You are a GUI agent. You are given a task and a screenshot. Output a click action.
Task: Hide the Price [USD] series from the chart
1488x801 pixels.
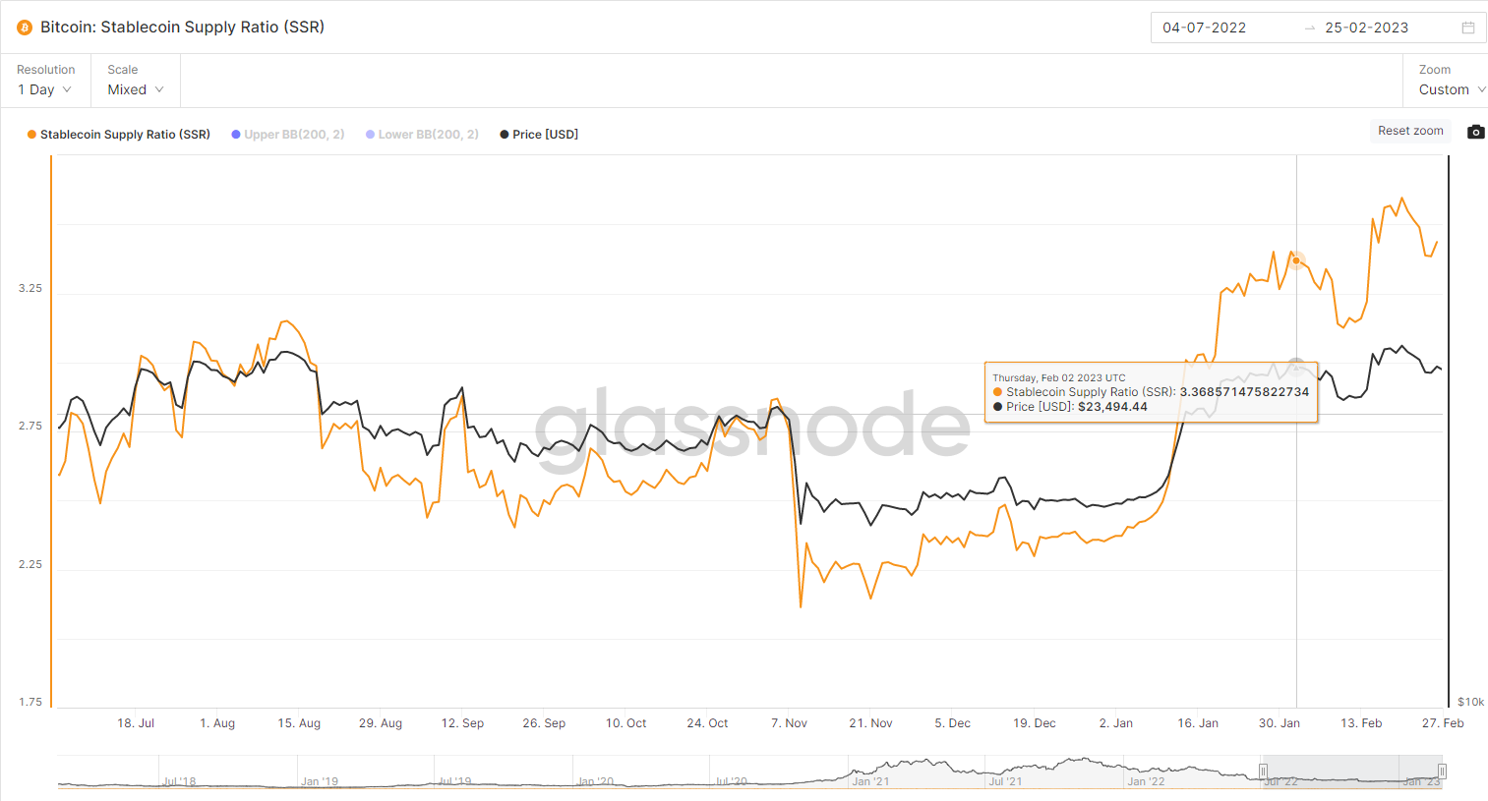[x=539, y=134]
